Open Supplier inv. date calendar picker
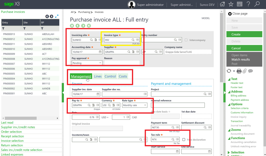The height and width of the screenshot is (156, 266). click(98, 94)
